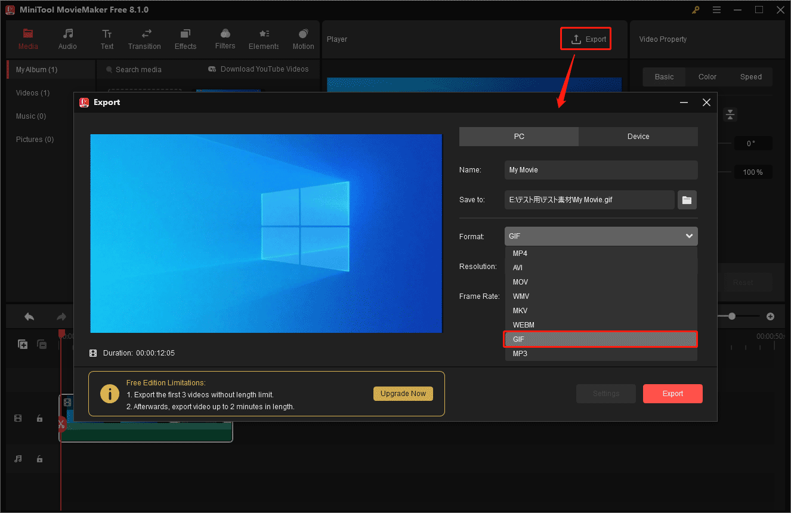Click the yellow info icon
791x513 pixels.
click(109, 394)
